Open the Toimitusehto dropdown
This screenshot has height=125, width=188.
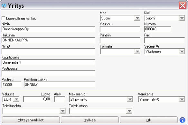(63, 111)
